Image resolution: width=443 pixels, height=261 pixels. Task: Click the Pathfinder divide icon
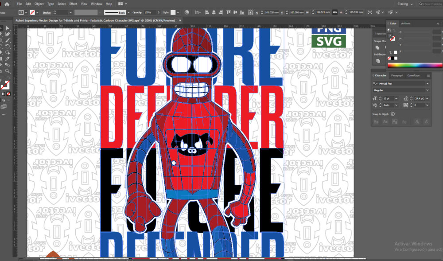click(378, 61)
